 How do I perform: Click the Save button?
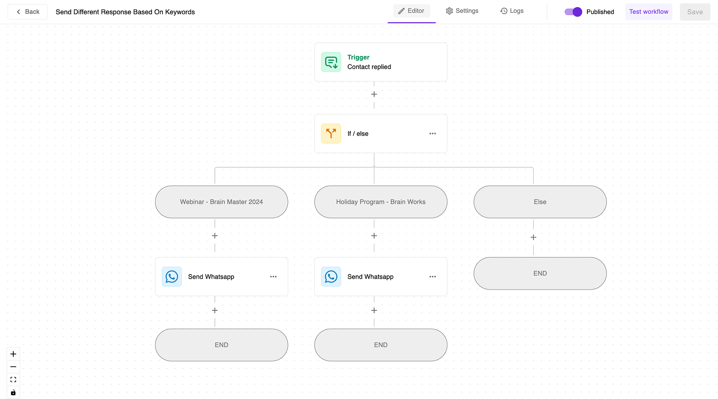click(695, 11)
